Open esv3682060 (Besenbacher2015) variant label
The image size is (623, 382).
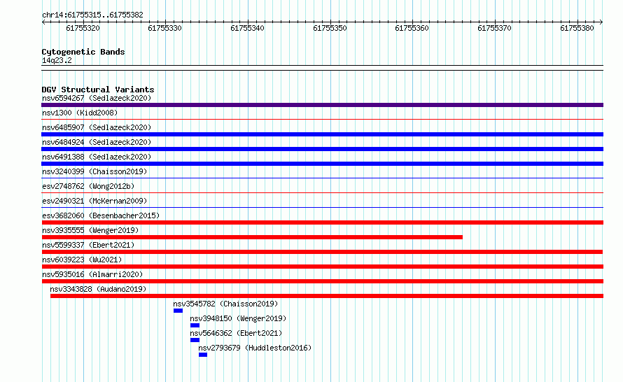coord(101,215)
